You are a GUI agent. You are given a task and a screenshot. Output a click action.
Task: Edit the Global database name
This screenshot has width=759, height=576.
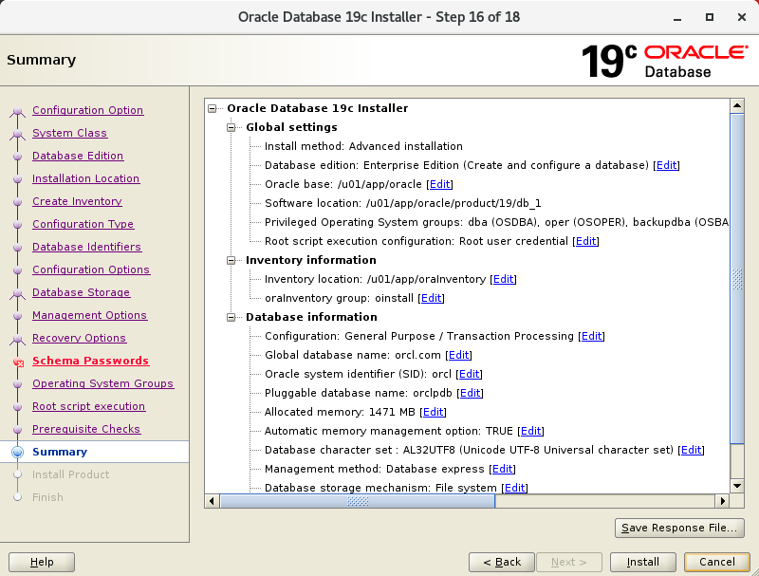pos(458,355)
